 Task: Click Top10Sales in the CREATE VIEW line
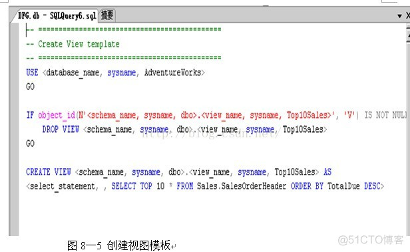coord(295,172)
